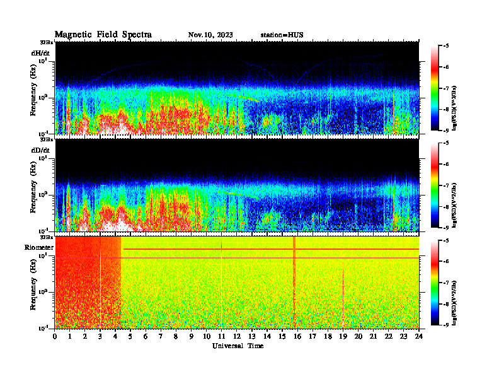Click hour label "13" on time axis
Viewport: 499px width, 386px height.
pos(252,336)
